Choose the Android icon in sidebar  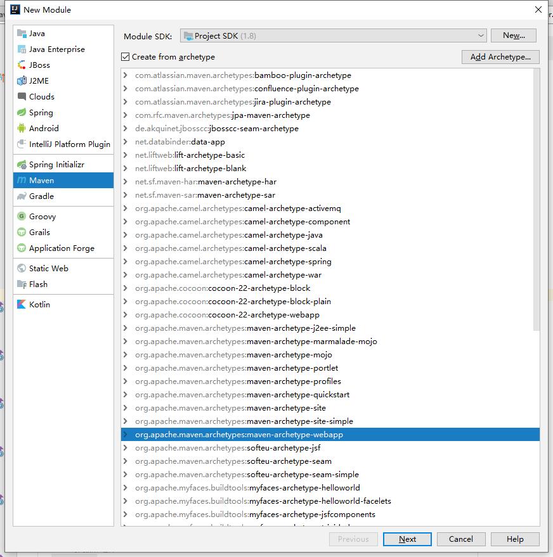22,129
